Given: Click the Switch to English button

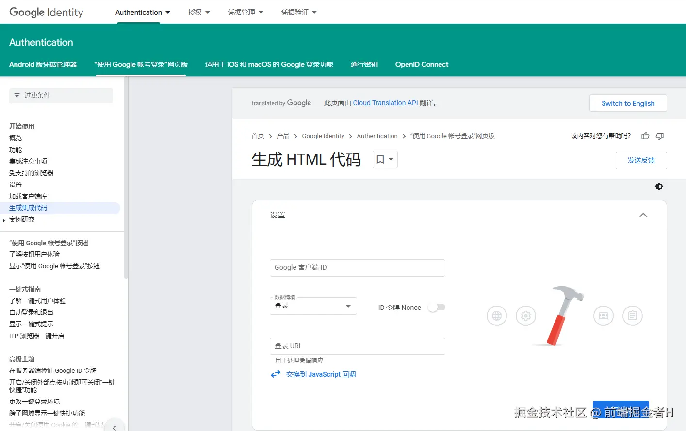Looking at the screenshot, I should (628, 103).
